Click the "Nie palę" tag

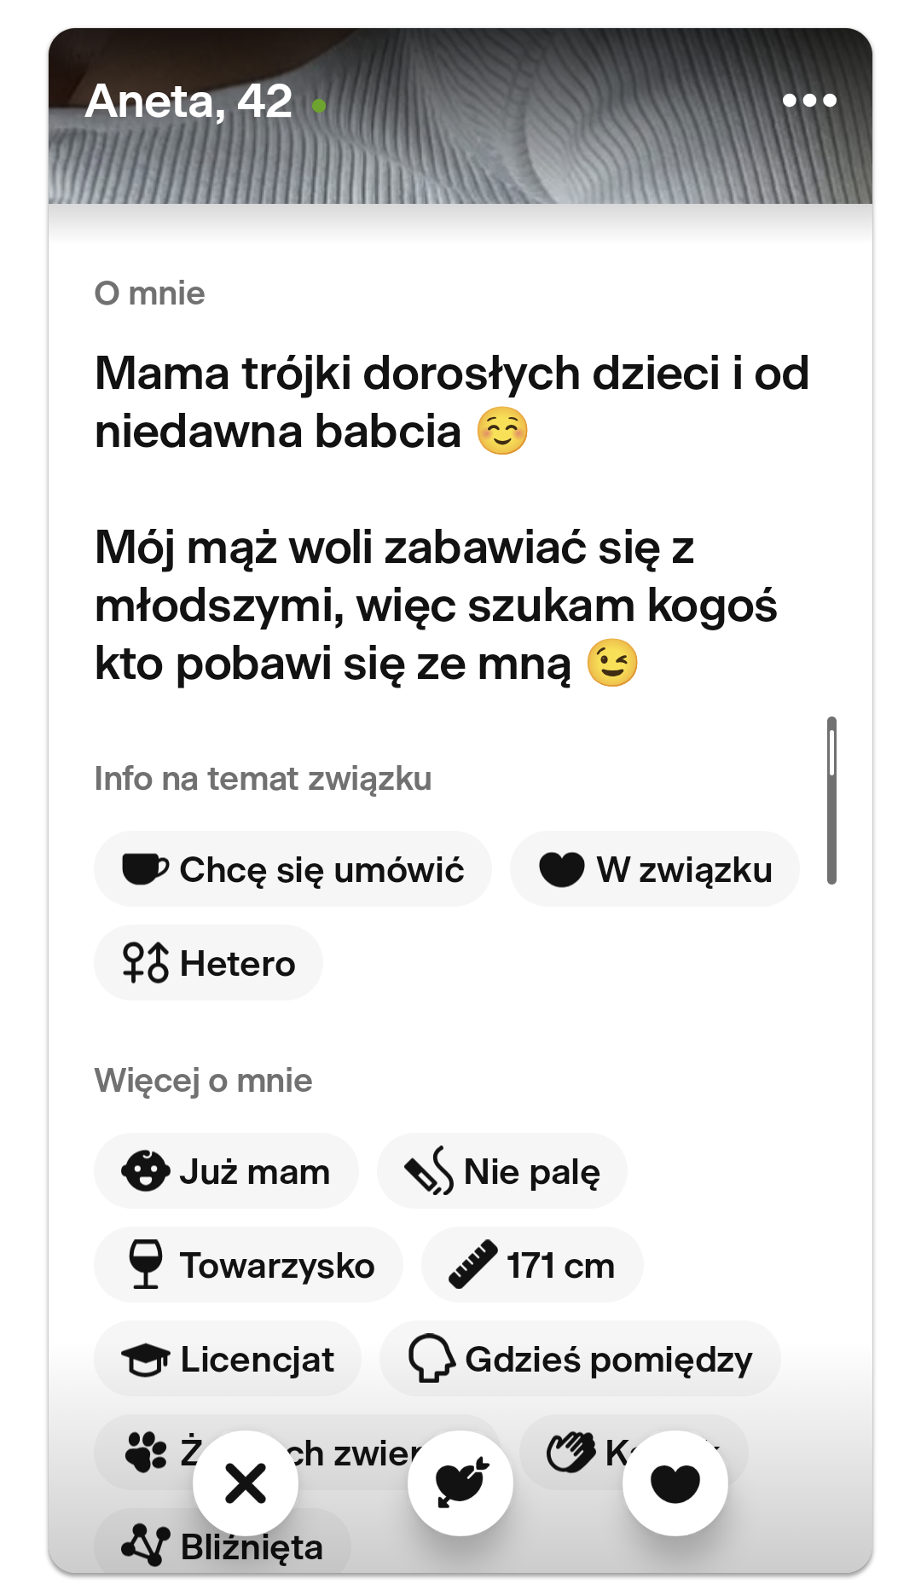coord(530,1171)
